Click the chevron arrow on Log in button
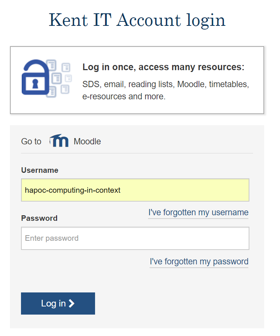 pyautogui.click(x=71, y=304)
